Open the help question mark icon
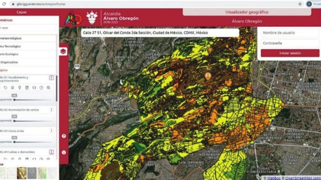Viewport: 321px width, 180px height. [x=64, y=136]
